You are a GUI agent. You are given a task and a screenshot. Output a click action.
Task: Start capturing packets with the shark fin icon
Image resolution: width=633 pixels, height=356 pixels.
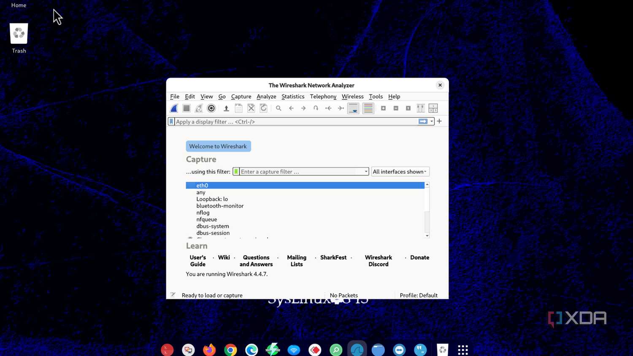coord(174,108)
